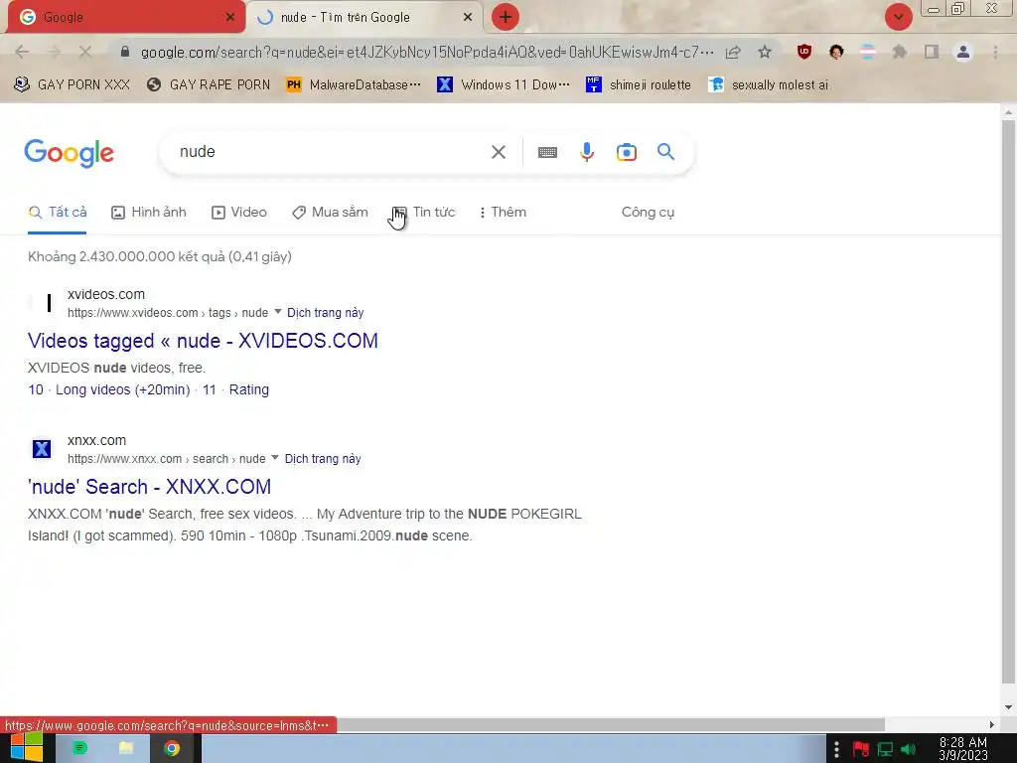Open the Công cụ tools options
Viewport: 1017px width, 763px height.
[648, 213]
